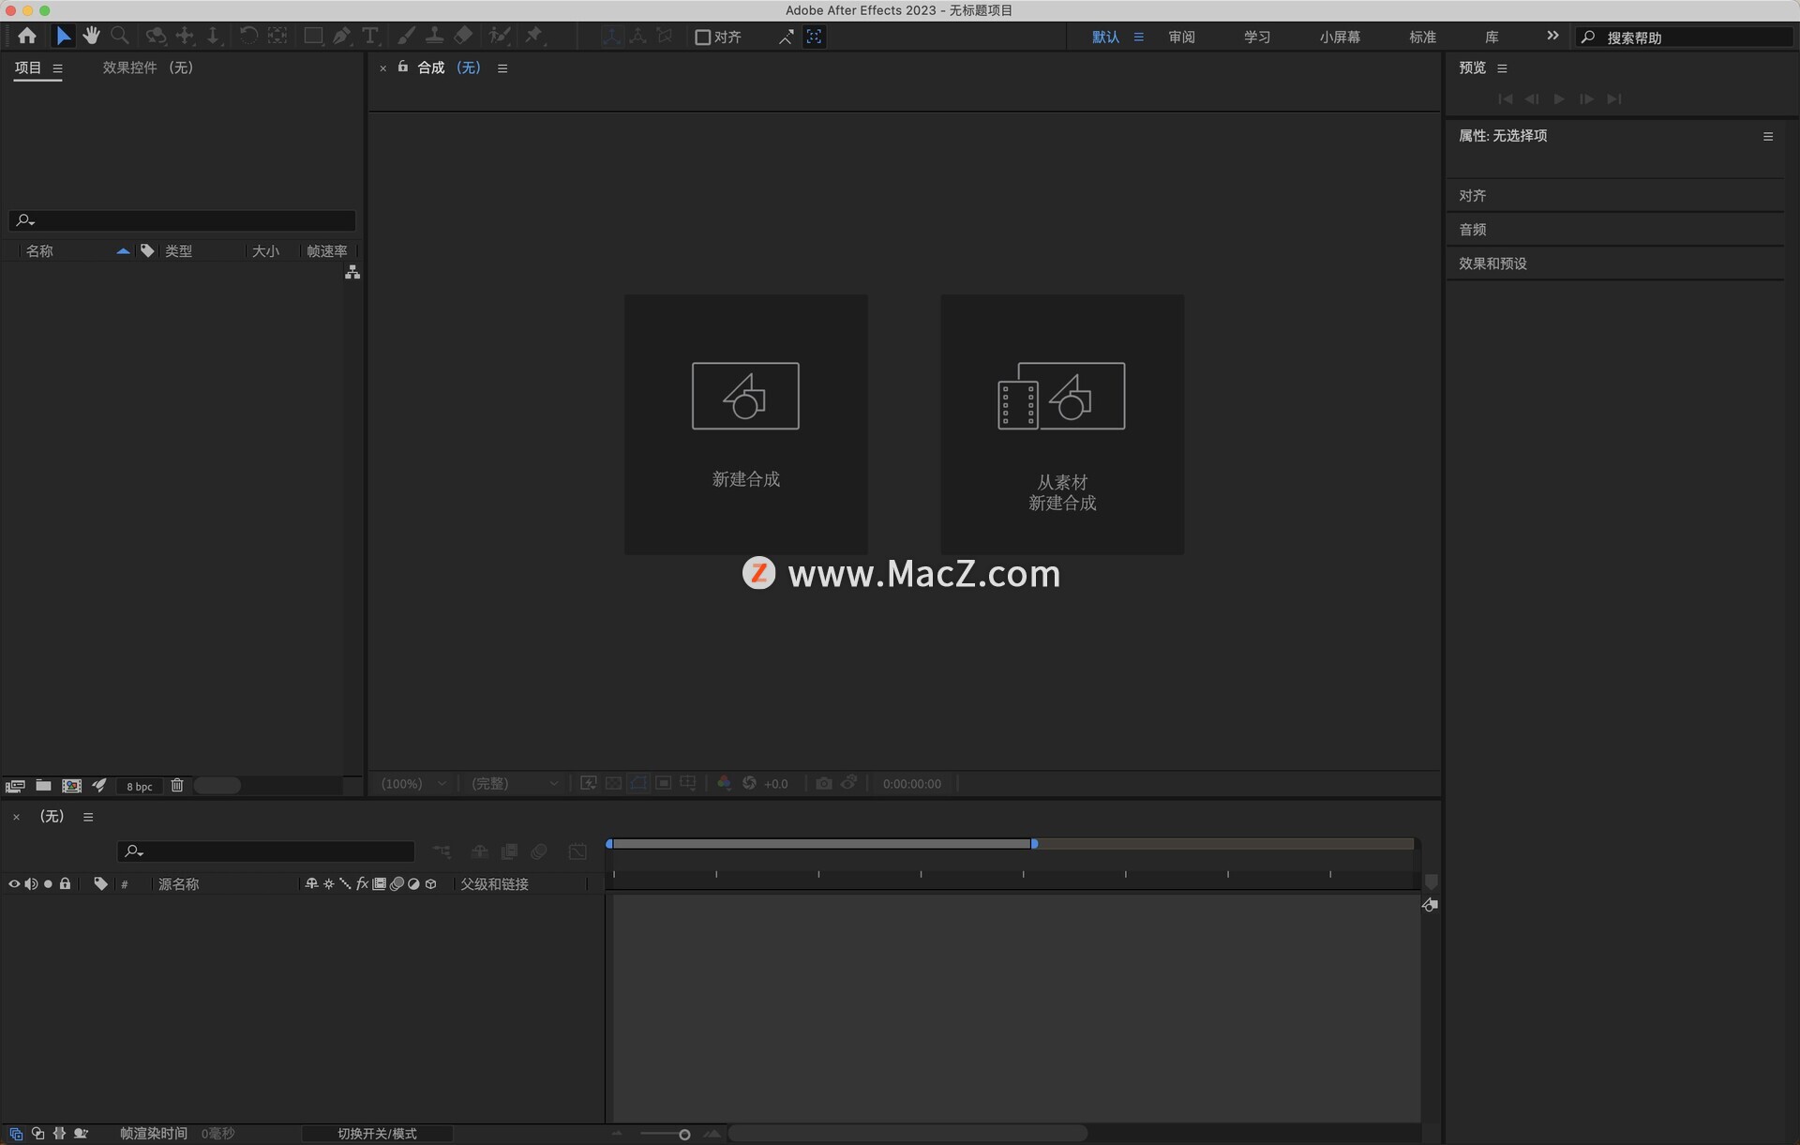Select the Orbit camera tool
The width and height of the screenshot is (1800, 1145).
tap(156, 36)
